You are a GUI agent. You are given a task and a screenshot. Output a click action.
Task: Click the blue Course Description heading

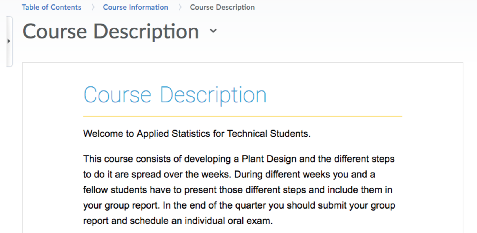tap(175, 95)
